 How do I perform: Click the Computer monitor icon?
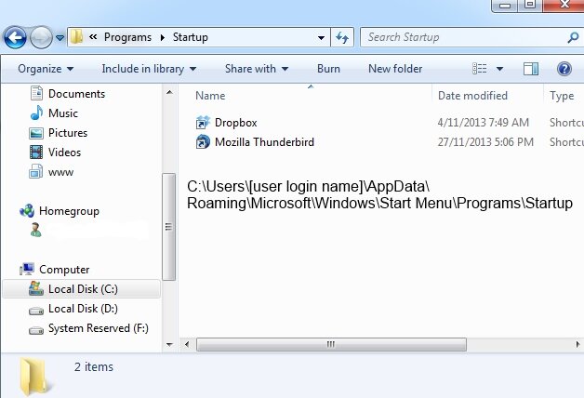27,269
